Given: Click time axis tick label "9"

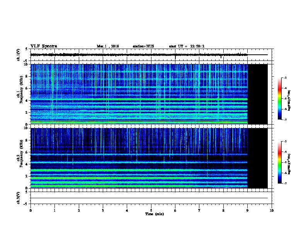Looking at the screenshot, I should tap(247, 211).
